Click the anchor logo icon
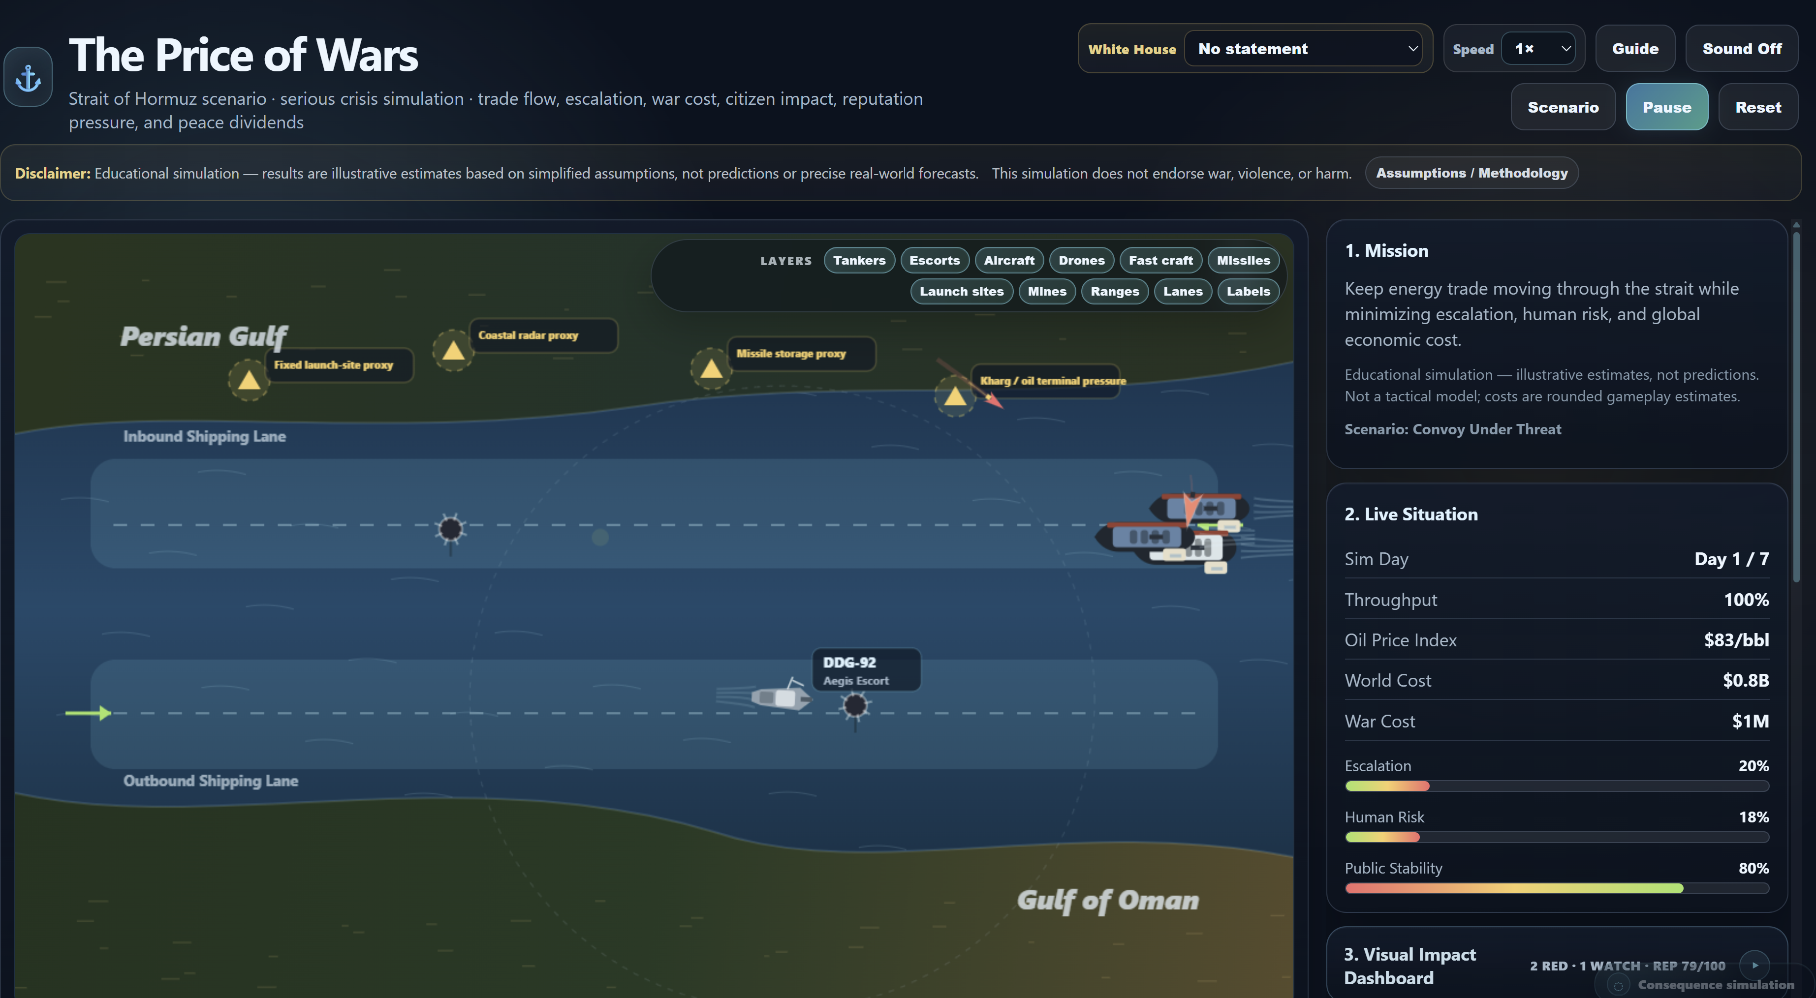The width and height of the screenshot is (1816, 998). [28, 77]
